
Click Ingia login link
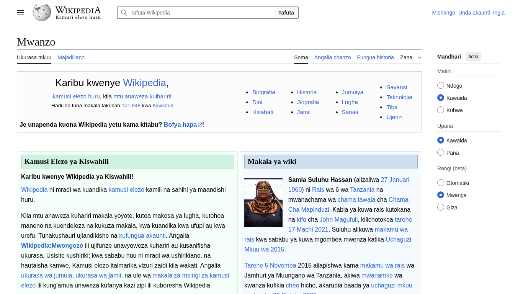coord(498,13)
